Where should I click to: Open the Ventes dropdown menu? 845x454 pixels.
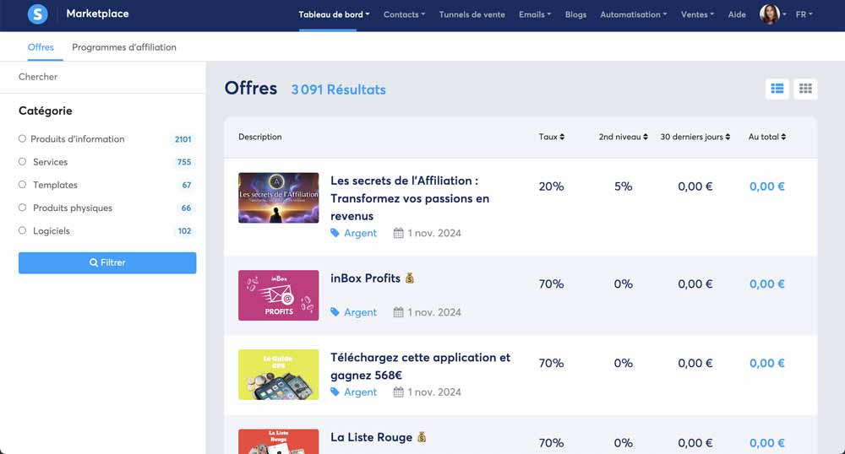click(697, 14)
